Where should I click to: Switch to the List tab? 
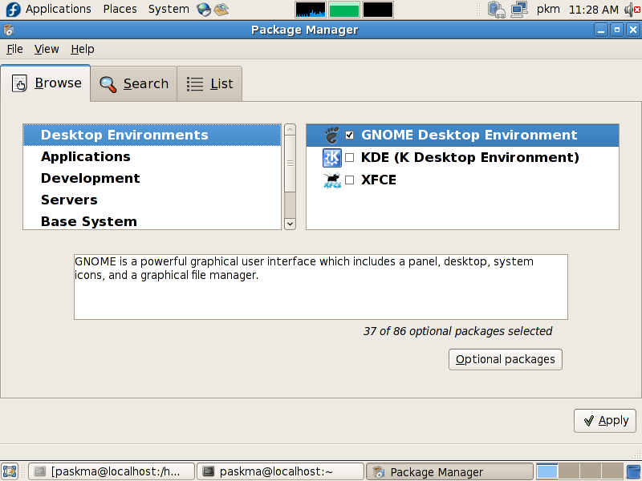209,84
